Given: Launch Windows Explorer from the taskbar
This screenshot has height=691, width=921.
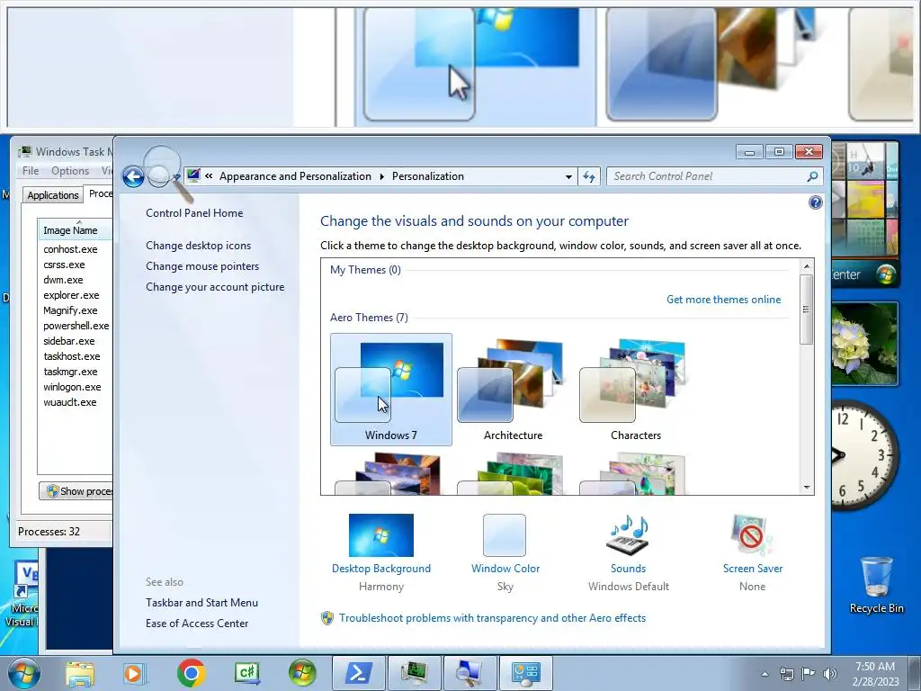Looking at the screenshot, I should [x=80, y=673].
